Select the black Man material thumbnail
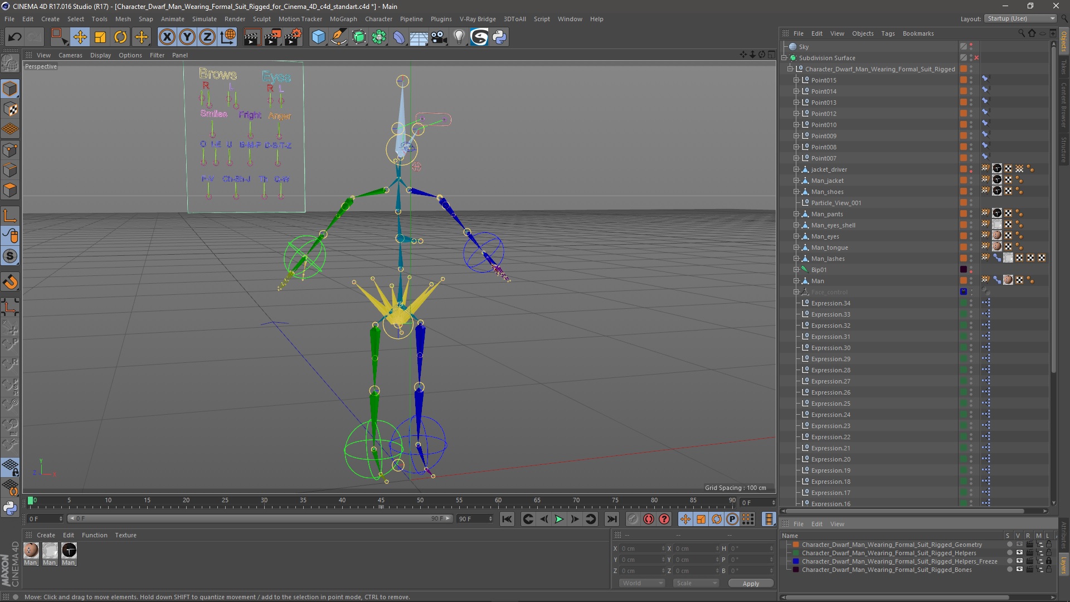The image size is (1070, 602). pyautogui.click(x=69, y=551)
